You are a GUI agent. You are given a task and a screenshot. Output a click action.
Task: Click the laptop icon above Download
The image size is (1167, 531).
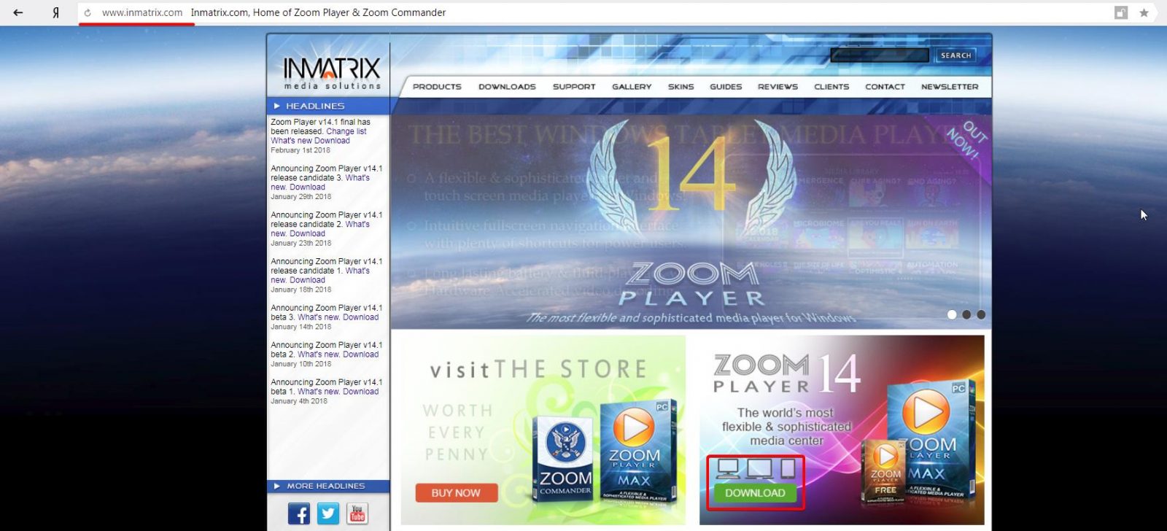(x=759, y=468)
